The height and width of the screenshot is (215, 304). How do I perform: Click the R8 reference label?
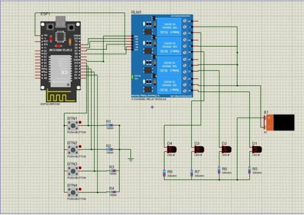tap(170, 172)
